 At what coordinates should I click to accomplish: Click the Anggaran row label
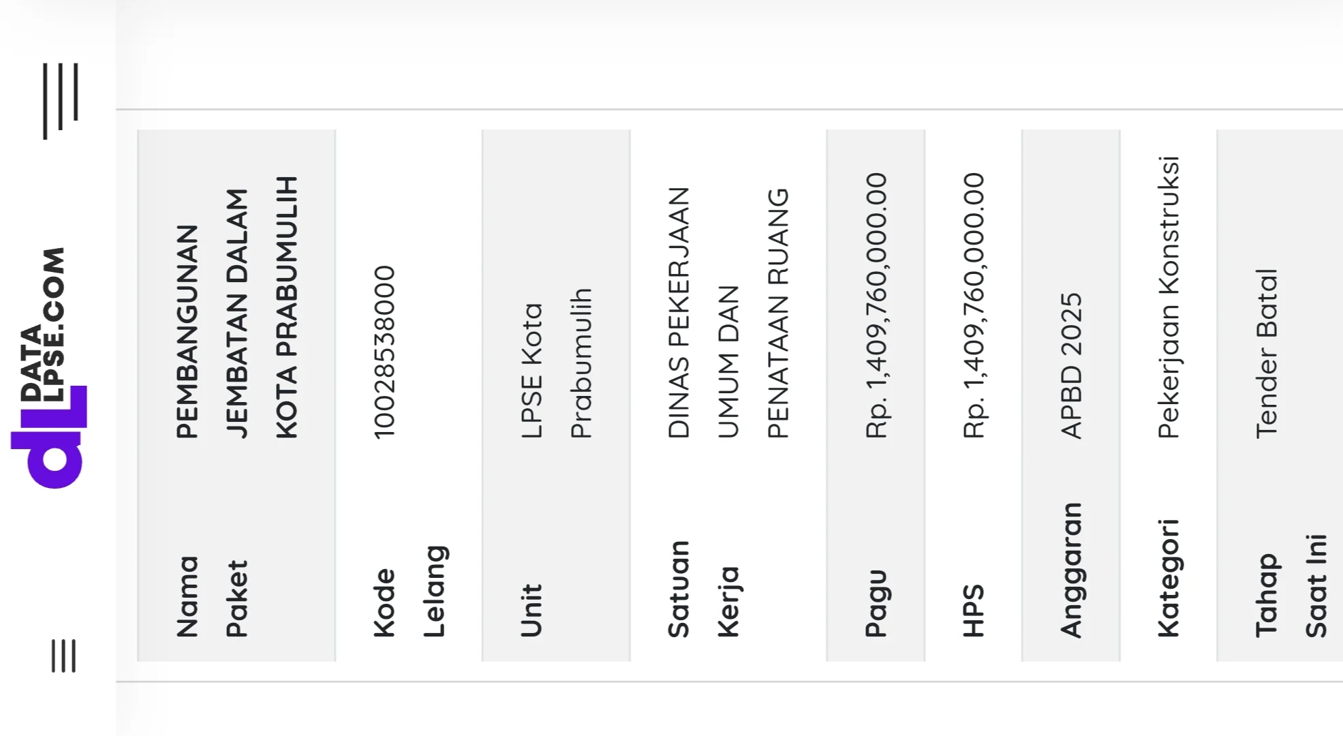pyautogui.click(x=1071, y=570)
